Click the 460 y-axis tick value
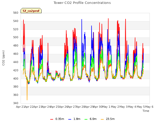This screenshot has height=124, width=165. [x=16, y=54]
